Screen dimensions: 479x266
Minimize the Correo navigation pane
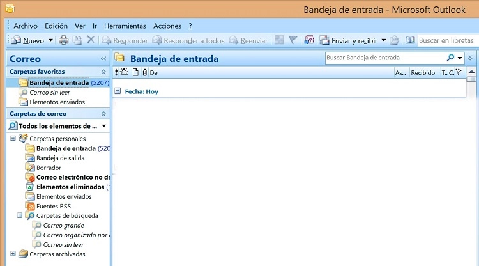tap(103, 58)
